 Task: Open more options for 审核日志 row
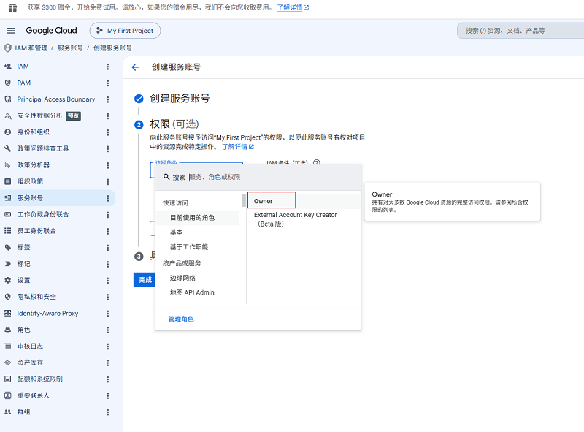[x=108, y=346]
